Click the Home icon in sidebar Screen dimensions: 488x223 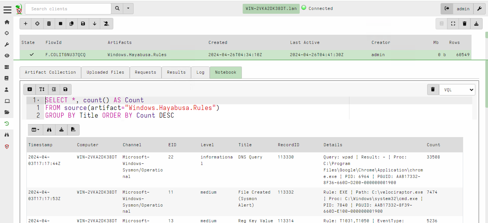pos(7,22)
